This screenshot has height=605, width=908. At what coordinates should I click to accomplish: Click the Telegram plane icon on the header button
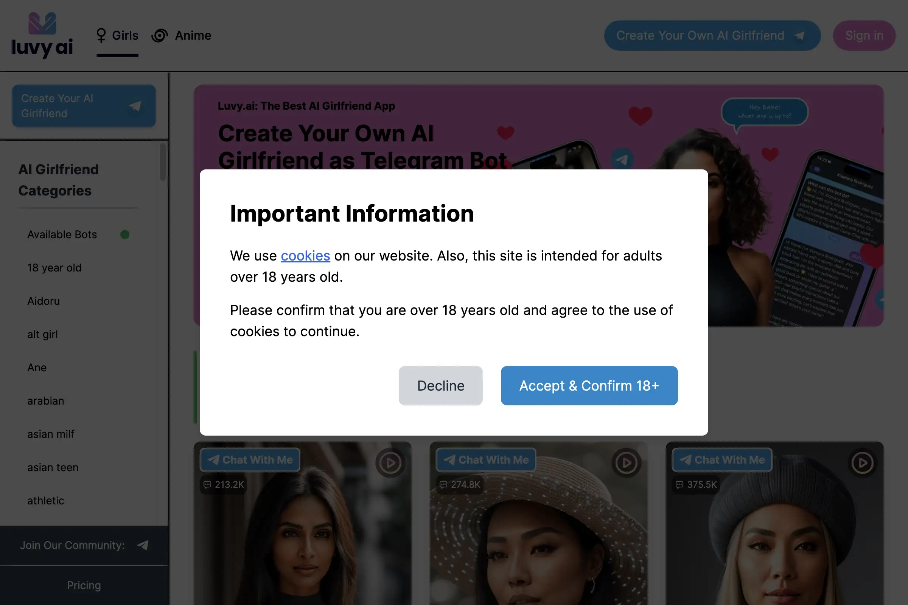800,35
